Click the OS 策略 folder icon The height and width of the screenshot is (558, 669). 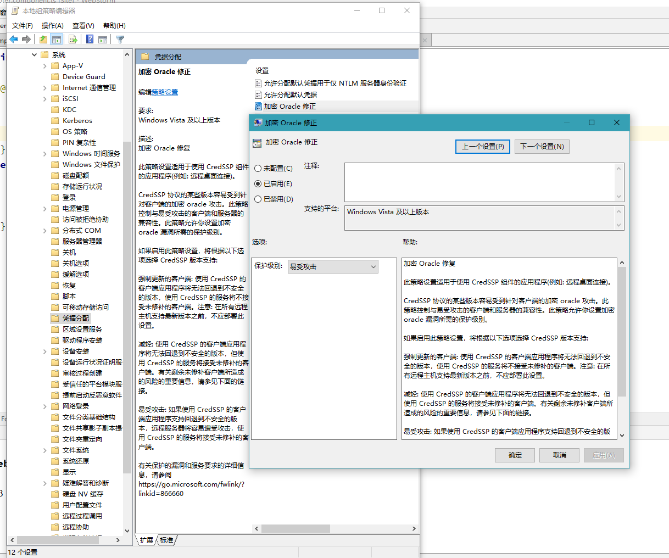(55, 132)
